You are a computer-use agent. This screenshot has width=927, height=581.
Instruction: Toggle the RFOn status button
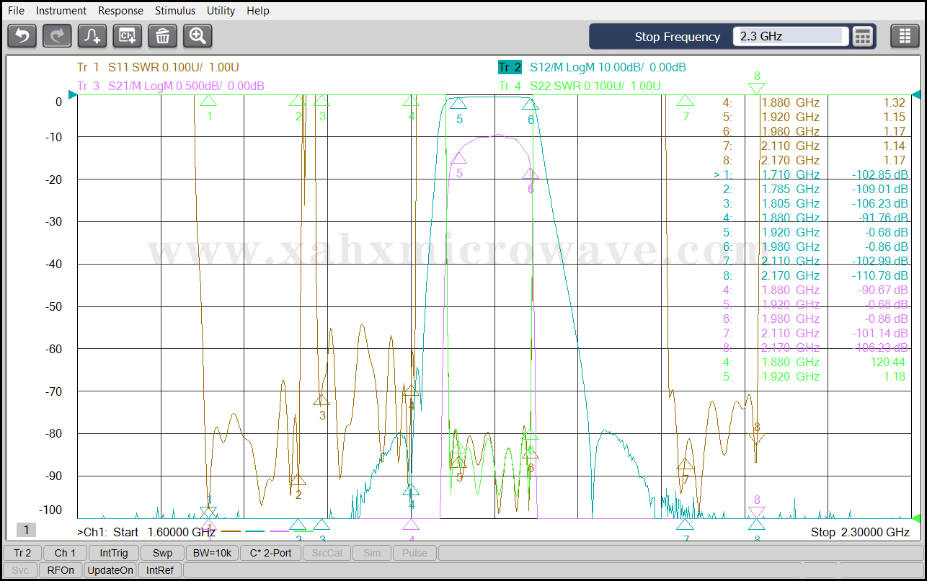[61, 570]
